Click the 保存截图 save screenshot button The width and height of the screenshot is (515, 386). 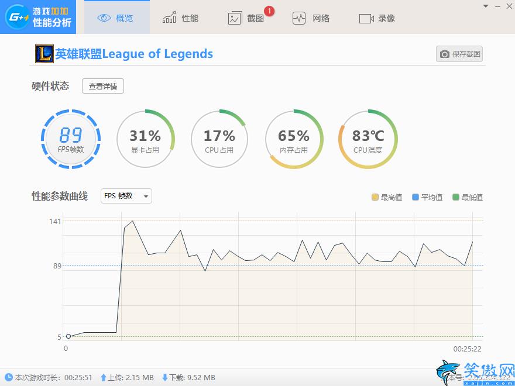pos(459,54)
